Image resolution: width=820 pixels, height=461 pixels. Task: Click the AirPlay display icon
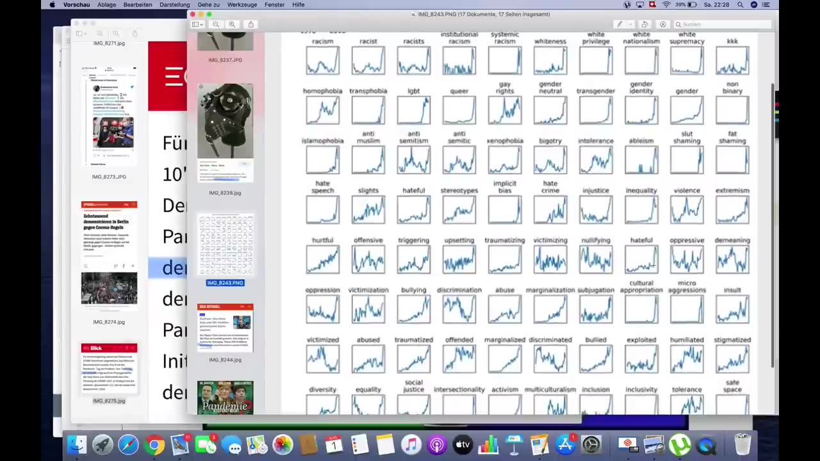point(640,4)
